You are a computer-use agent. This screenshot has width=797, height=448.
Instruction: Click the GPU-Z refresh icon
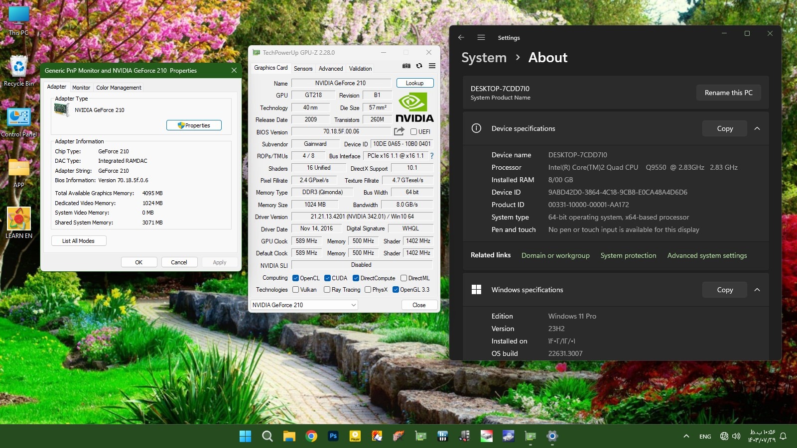click(x=419, y=66)
